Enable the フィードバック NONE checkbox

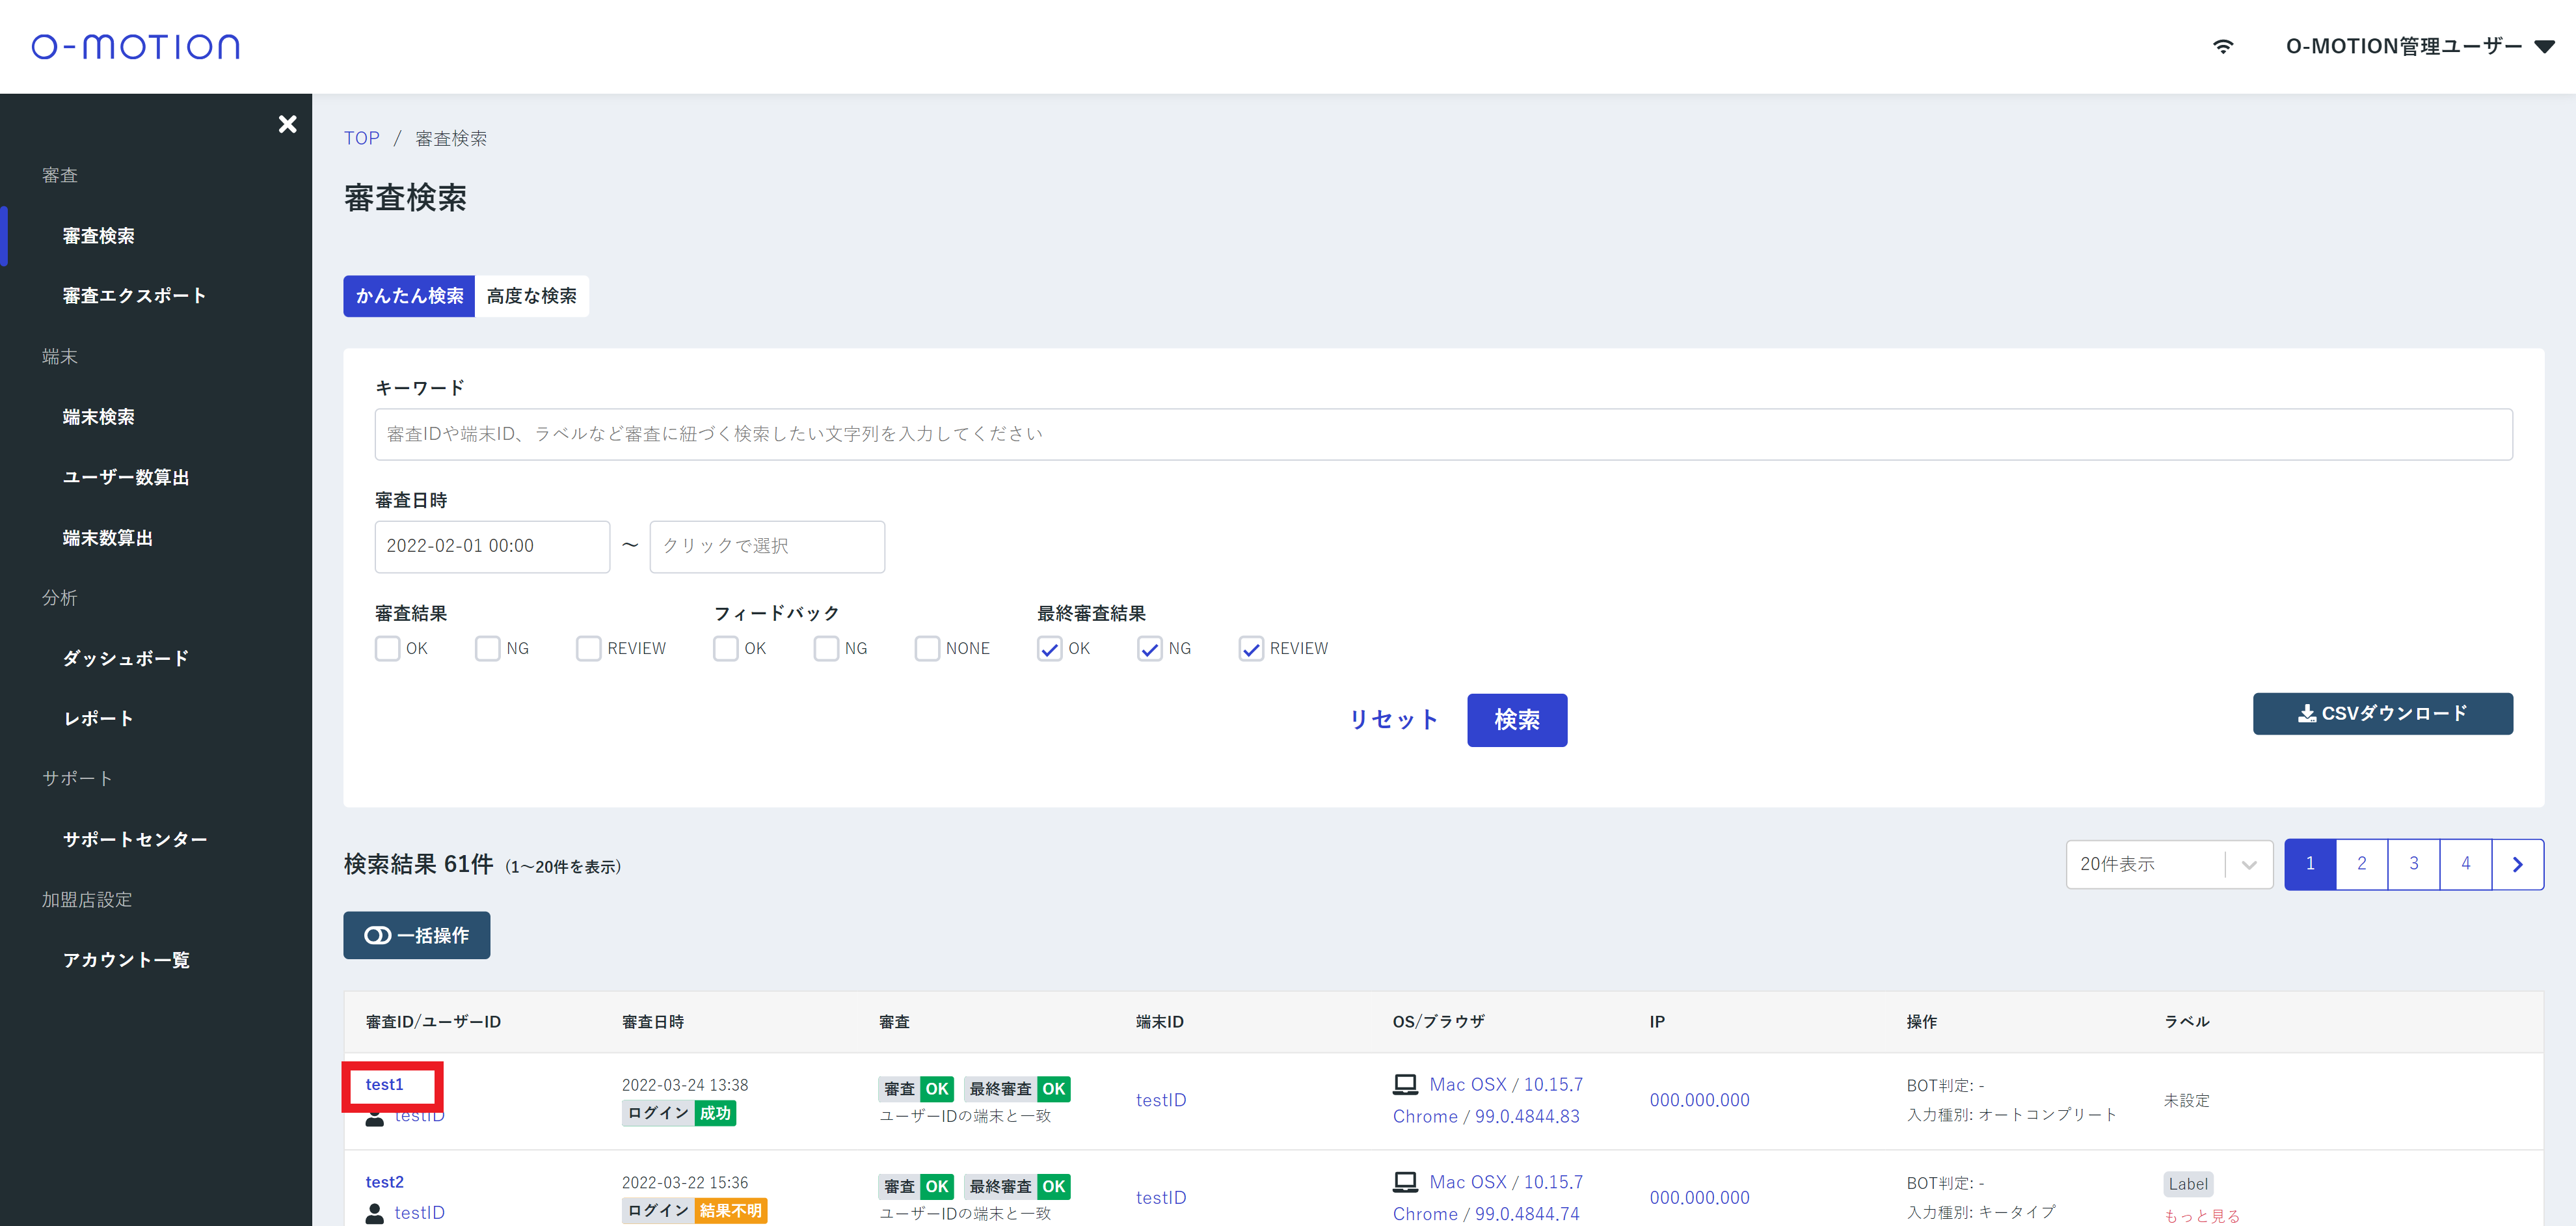927,649
